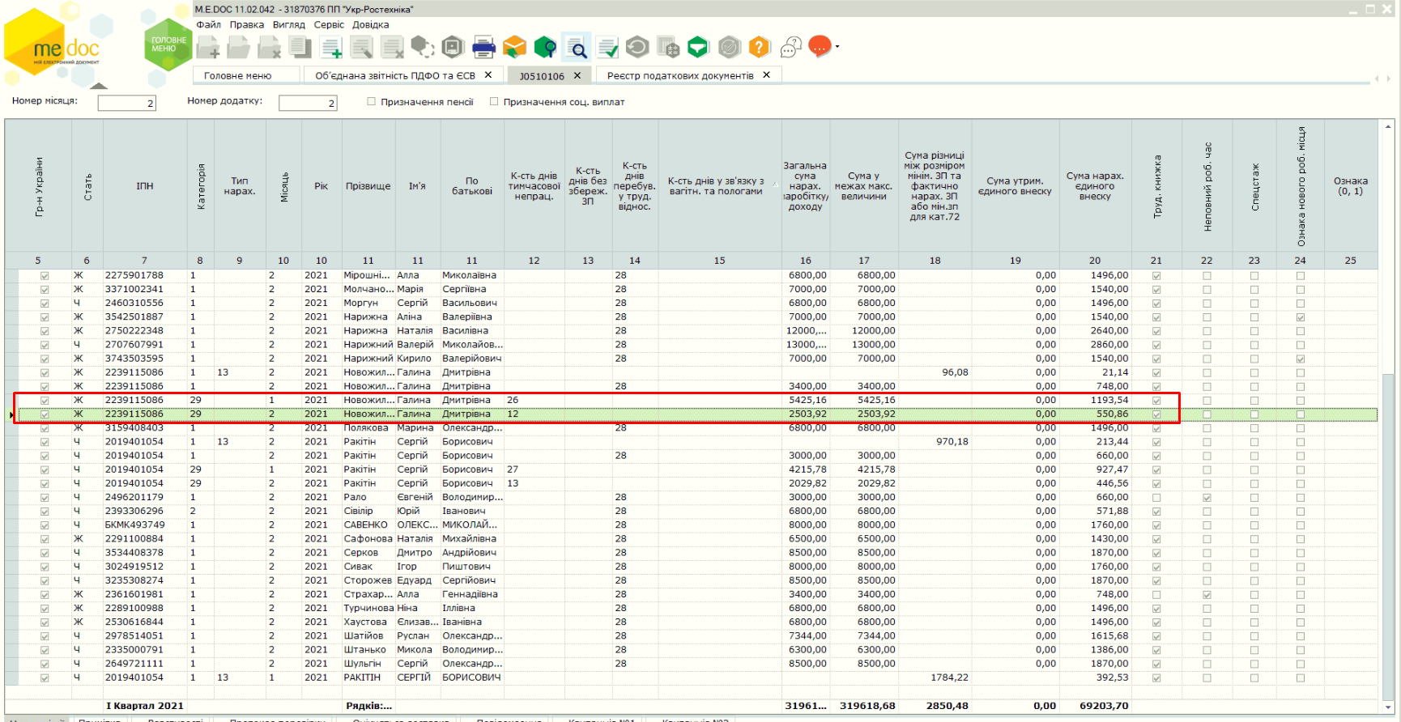Click the orange help question mark icon
Viewport: 1401px width, 722px height.
coord(759,48)
